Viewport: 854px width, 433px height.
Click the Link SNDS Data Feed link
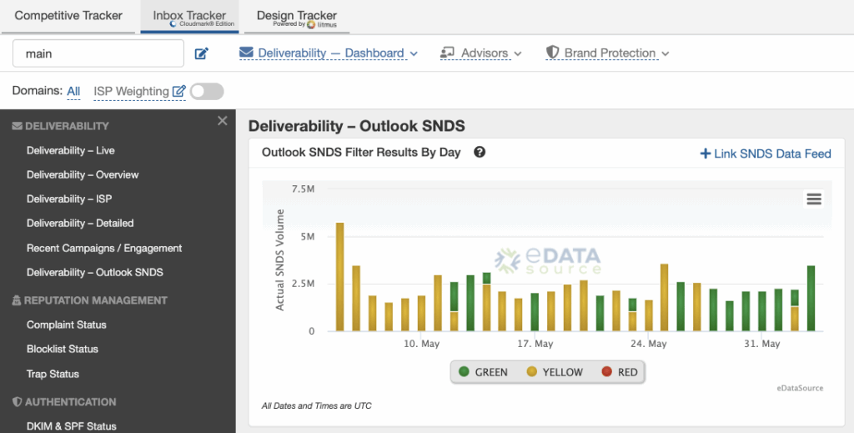766,154
